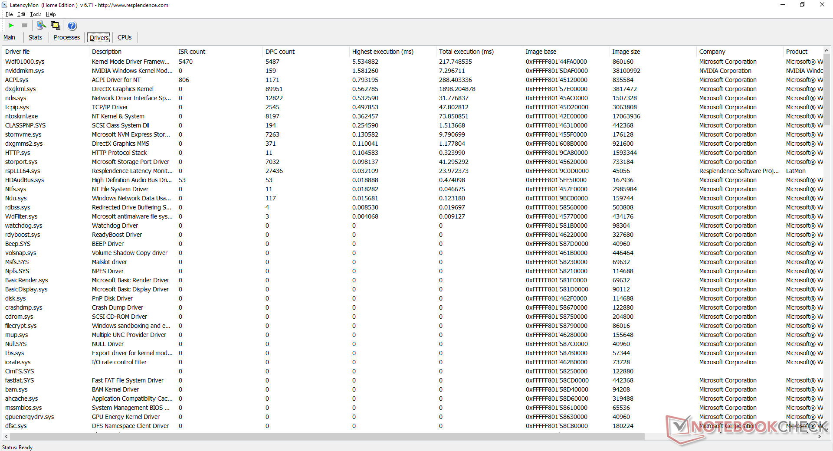Click the ISR count value 806
833x451 pixels.
184,80
